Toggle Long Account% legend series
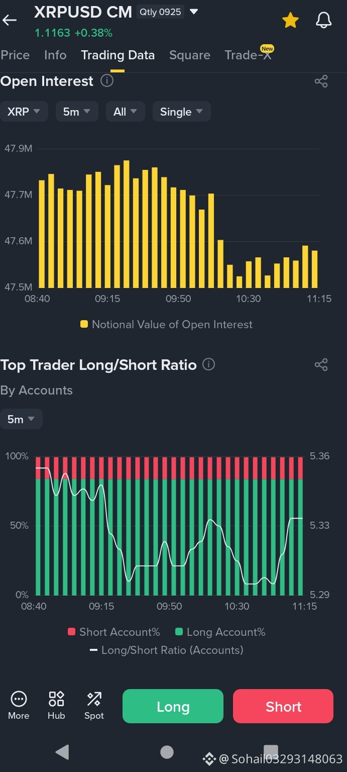This screenshot has width=347, height=772. click(x=220, y=632)
